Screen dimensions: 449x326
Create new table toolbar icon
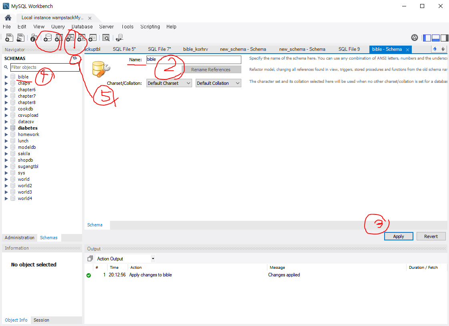[59, 38]
